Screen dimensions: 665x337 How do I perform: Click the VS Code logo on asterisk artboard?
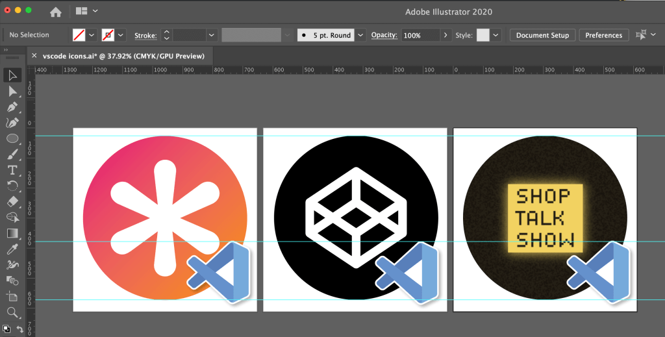(x=219, y=272)
